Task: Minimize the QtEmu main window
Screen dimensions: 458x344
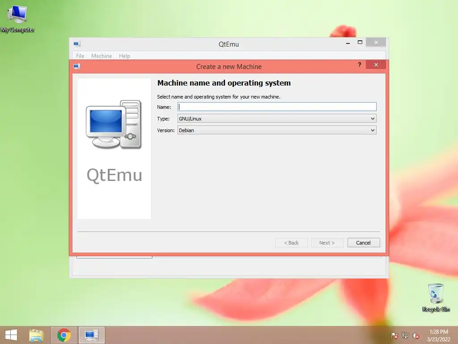Action: point(348,43)
